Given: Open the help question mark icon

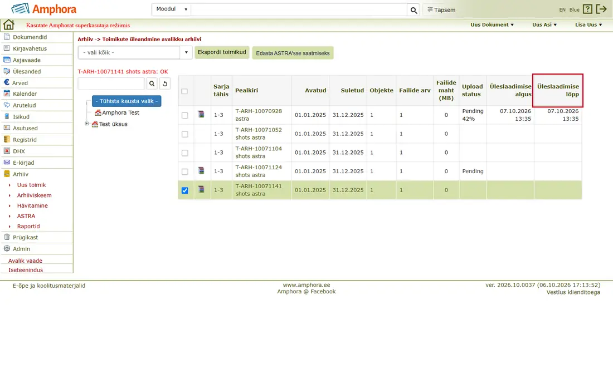Looking at the screenshot, I should pyautogui.click(x=587, y=9).
